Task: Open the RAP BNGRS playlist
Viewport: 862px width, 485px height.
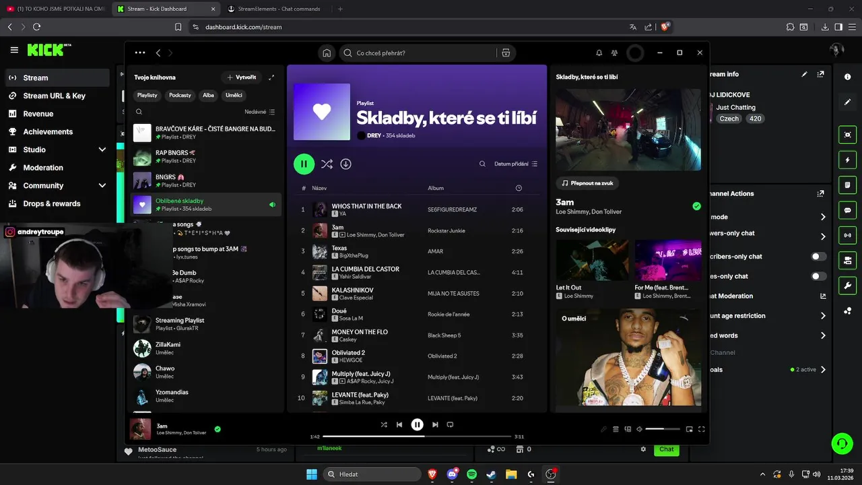Action: coord(206,157)
